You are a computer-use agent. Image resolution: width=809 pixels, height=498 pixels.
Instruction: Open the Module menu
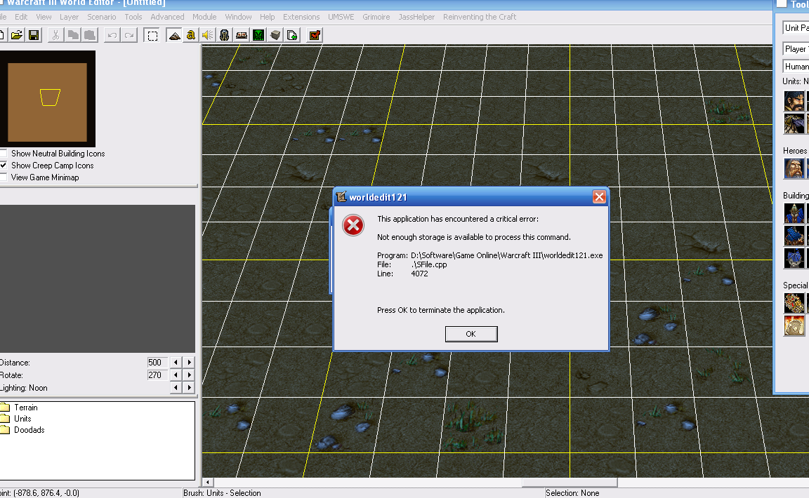pos(204,17)
